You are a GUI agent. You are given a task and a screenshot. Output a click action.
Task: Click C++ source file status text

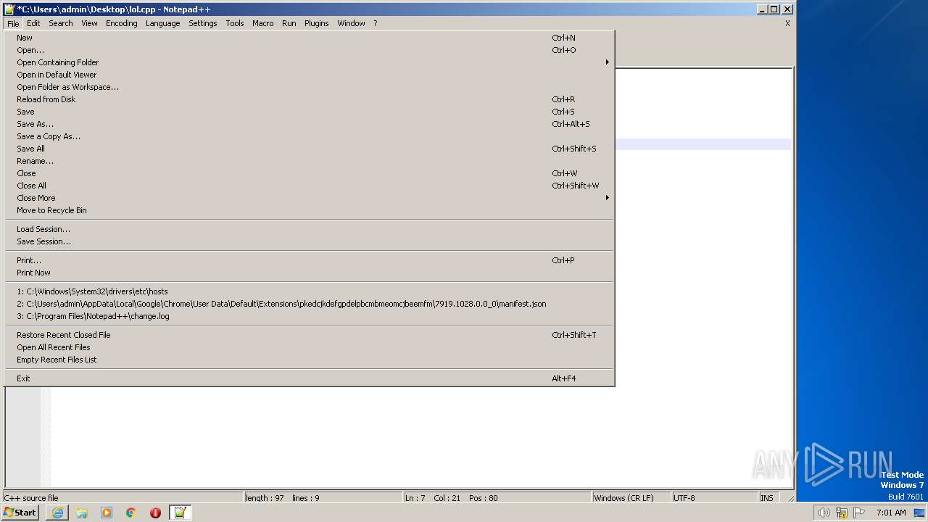pos(123,498)
